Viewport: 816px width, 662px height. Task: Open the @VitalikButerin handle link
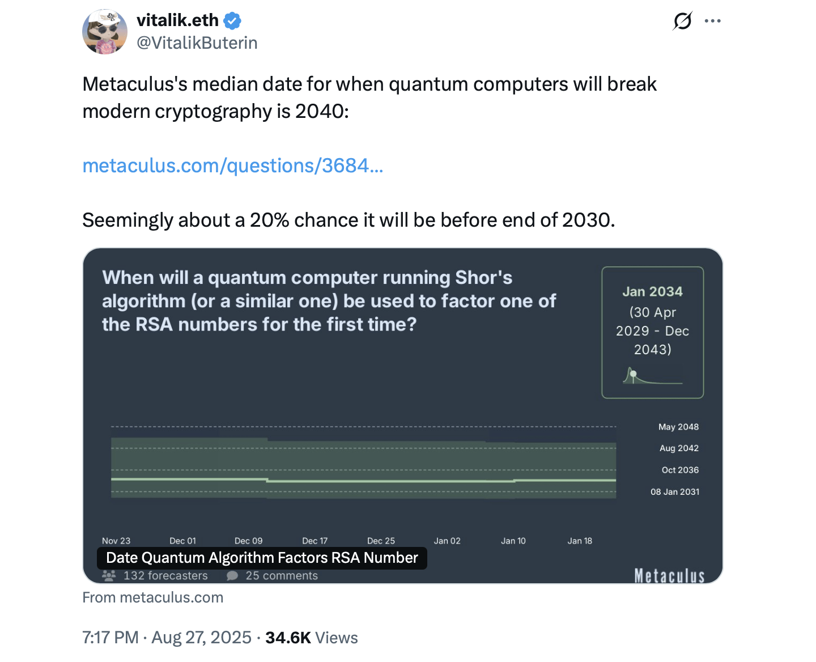[197, 43]
